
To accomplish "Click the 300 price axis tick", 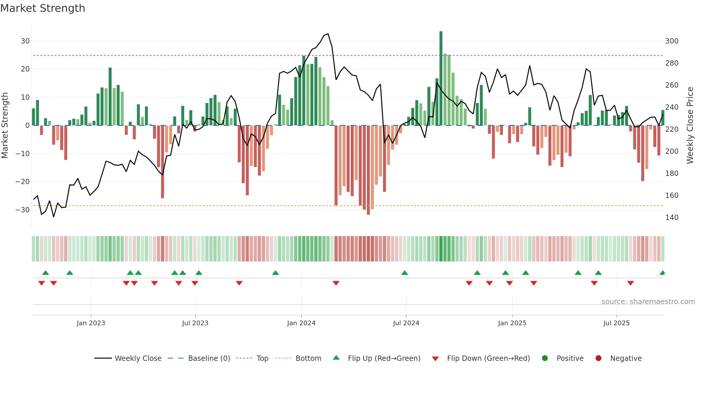I will [672, 41].
